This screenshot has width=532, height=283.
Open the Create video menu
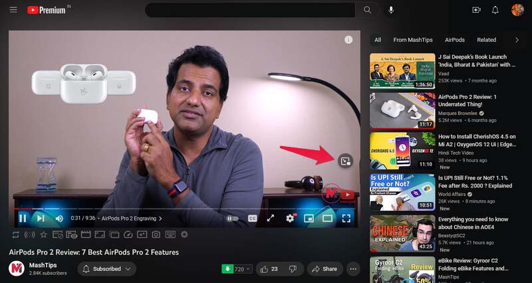click(x=476, y=10)
